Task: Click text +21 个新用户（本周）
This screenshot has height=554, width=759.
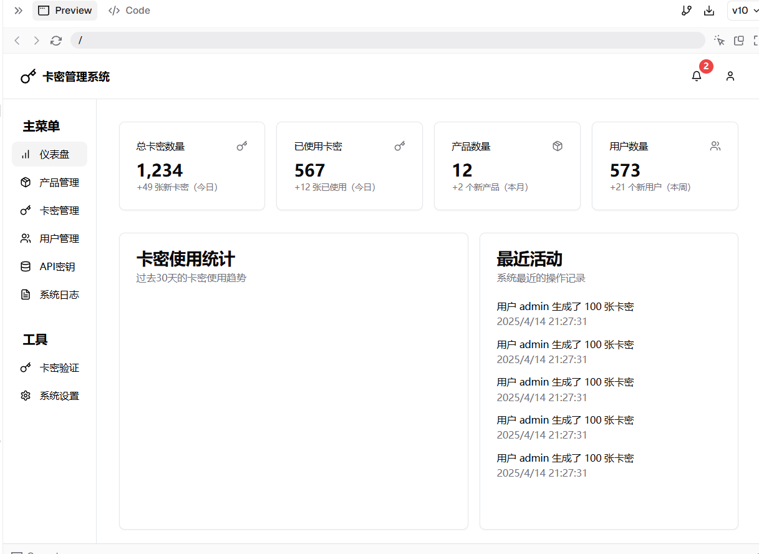Action: [650, 187]
